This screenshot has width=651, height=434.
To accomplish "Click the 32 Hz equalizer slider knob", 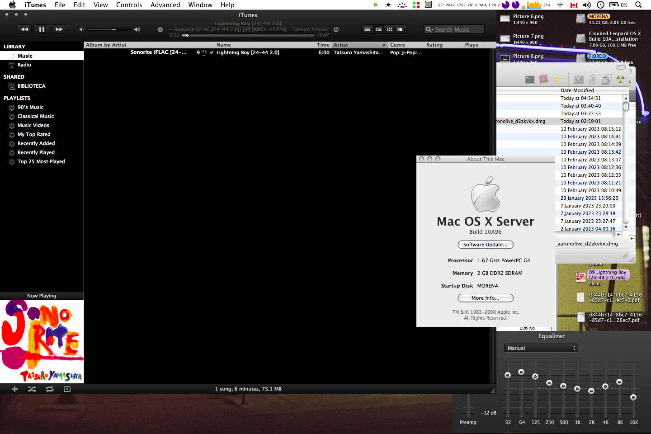I will [x=508, y=375].
